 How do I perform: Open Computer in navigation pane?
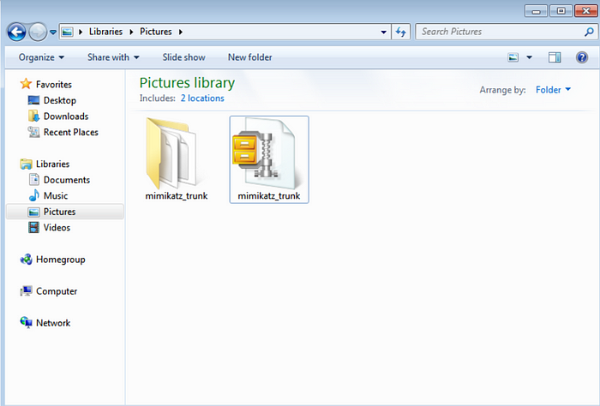57,291
